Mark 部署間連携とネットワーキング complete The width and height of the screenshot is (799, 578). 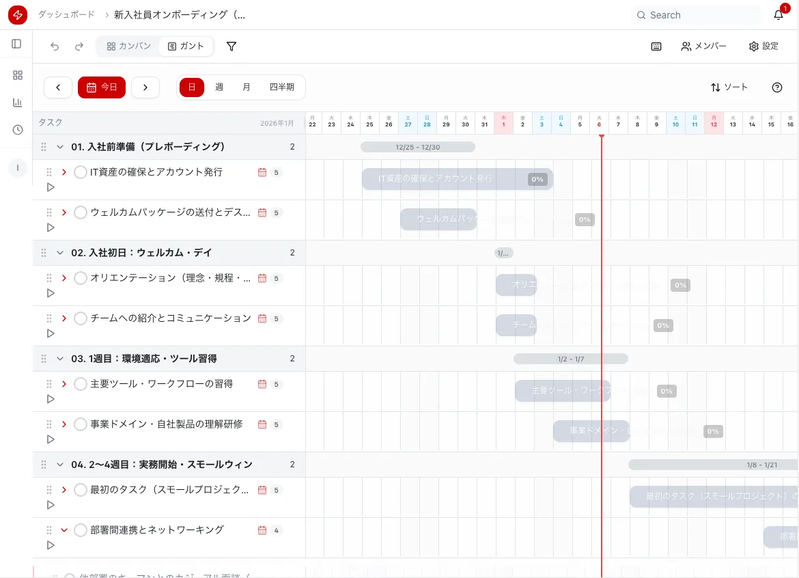80,530
